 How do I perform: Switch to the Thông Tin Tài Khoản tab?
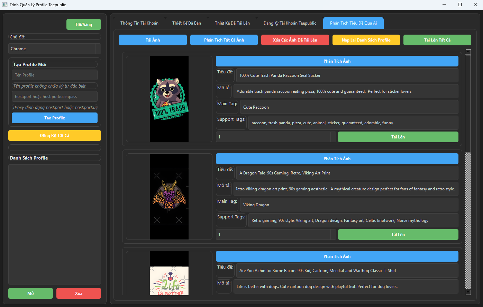click(x=139, y=23)
